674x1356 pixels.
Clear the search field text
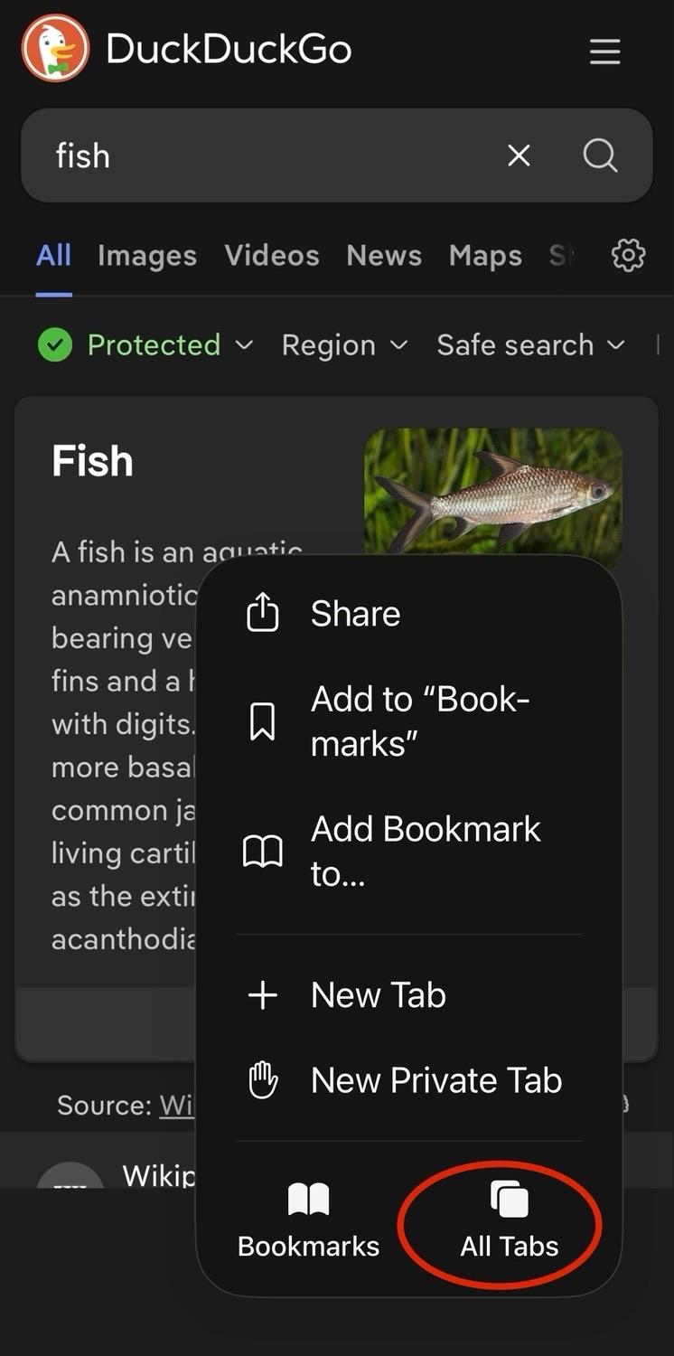[519, 155]
